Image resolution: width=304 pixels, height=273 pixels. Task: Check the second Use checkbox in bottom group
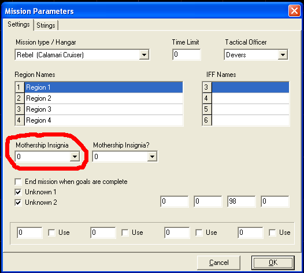click(x=125, y=233)
